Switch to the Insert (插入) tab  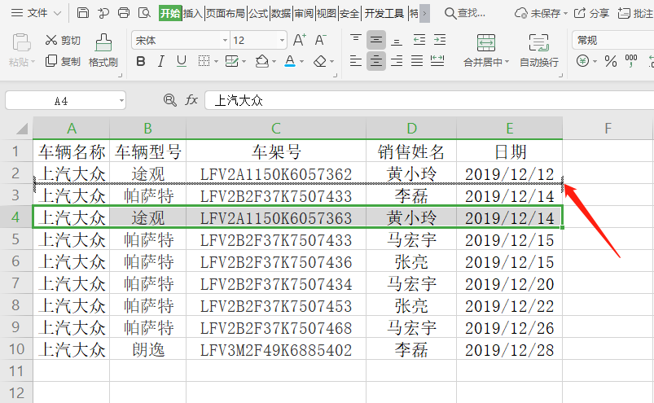tap(193, 13)
